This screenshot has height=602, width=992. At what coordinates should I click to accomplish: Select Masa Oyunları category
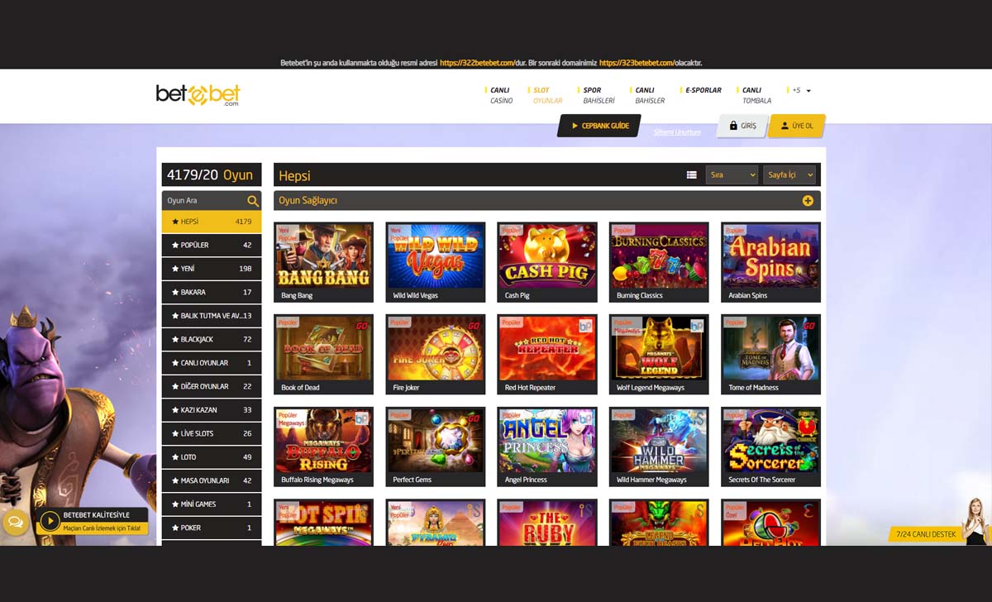[211, 480]
